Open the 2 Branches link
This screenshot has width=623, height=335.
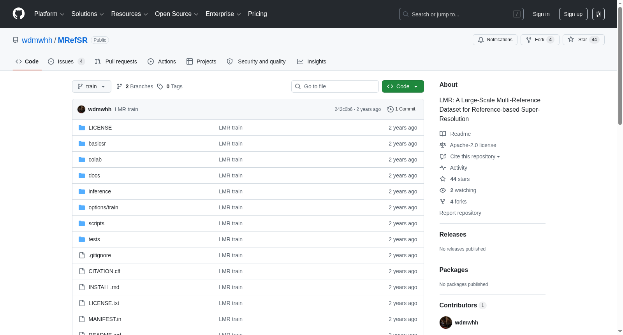click(x=135, y=86)
